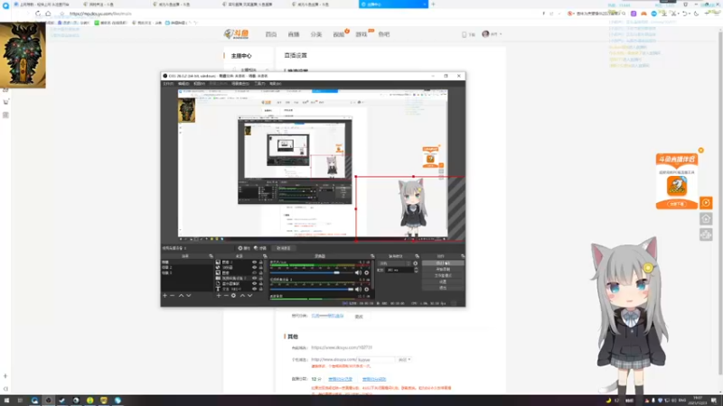The width and height of the screenshot is (723, 406).
Task: Toggle visibility eye of the third source row
Action: click(254, 273)
